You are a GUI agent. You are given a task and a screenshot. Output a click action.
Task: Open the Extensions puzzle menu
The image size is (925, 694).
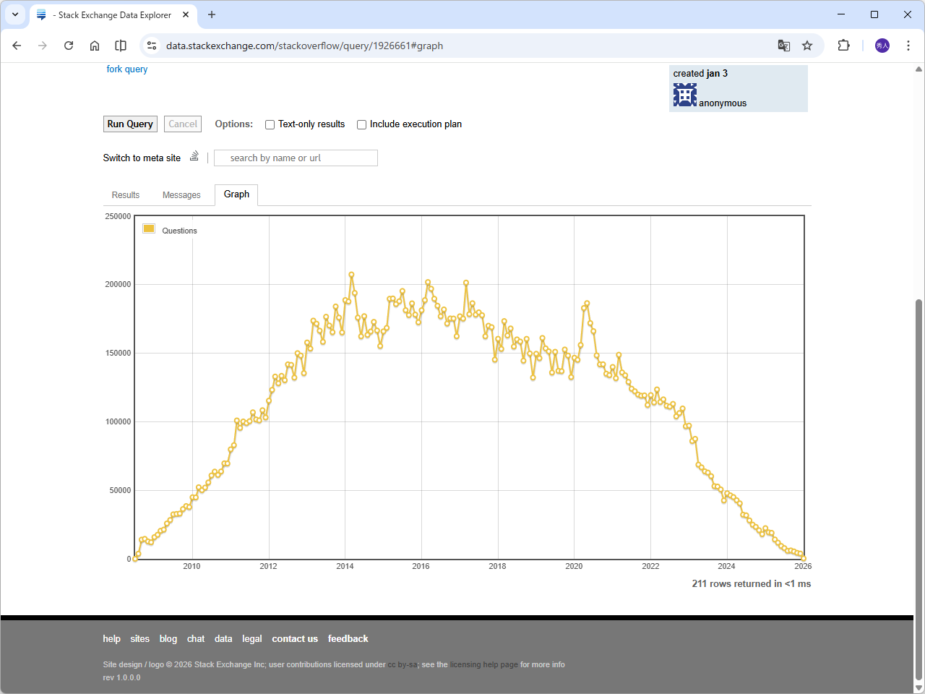point(843,46)
